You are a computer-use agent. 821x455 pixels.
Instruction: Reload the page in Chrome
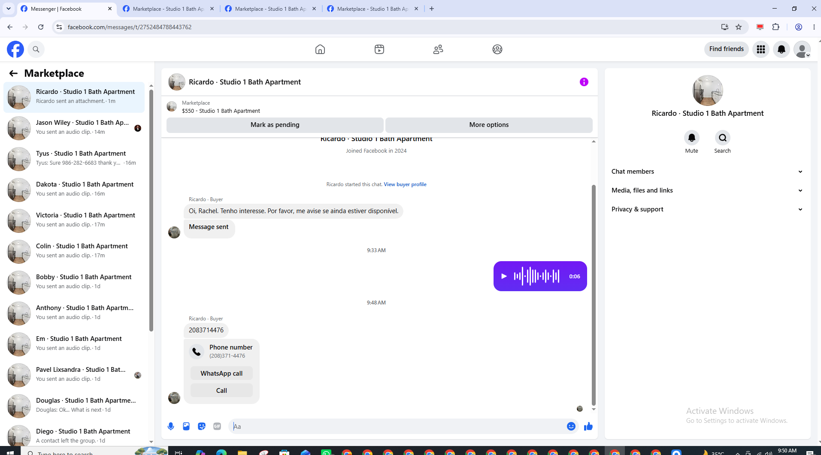click(41, 27)
